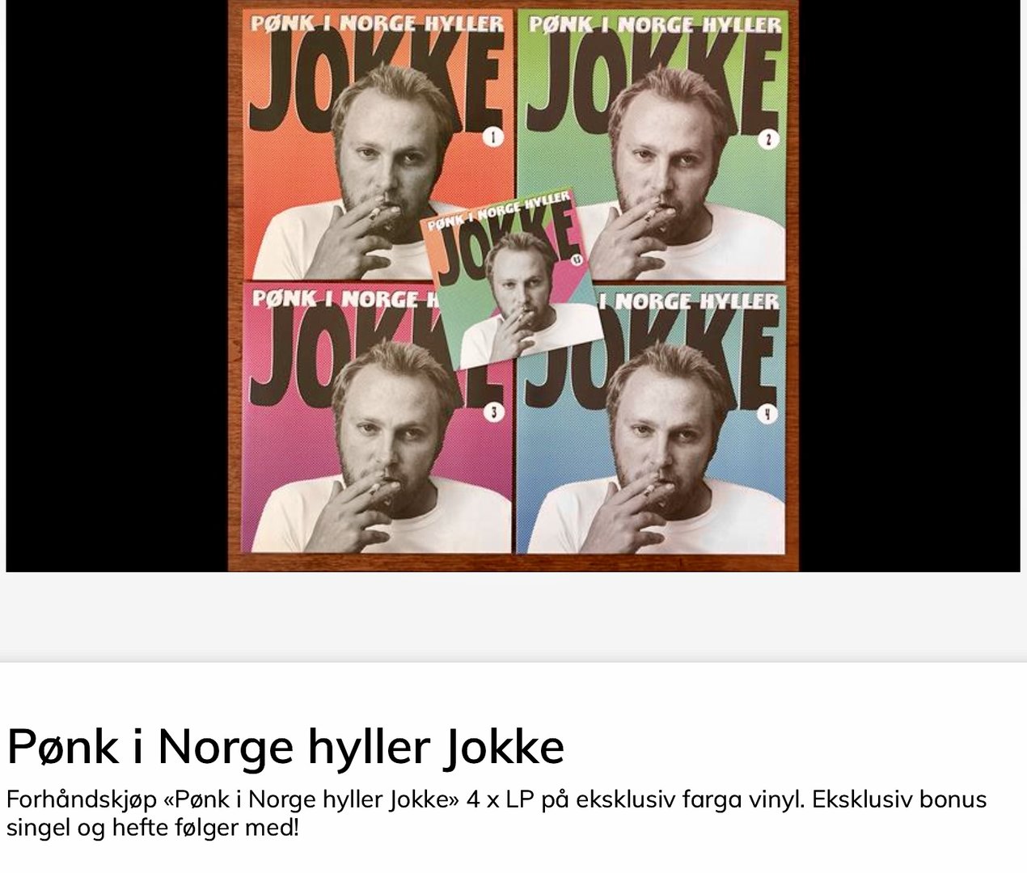Click number 4 badge on blue cover

[x=767, y=414]
